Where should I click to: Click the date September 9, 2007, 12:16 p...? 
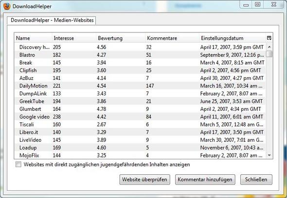tap(232, 55)
